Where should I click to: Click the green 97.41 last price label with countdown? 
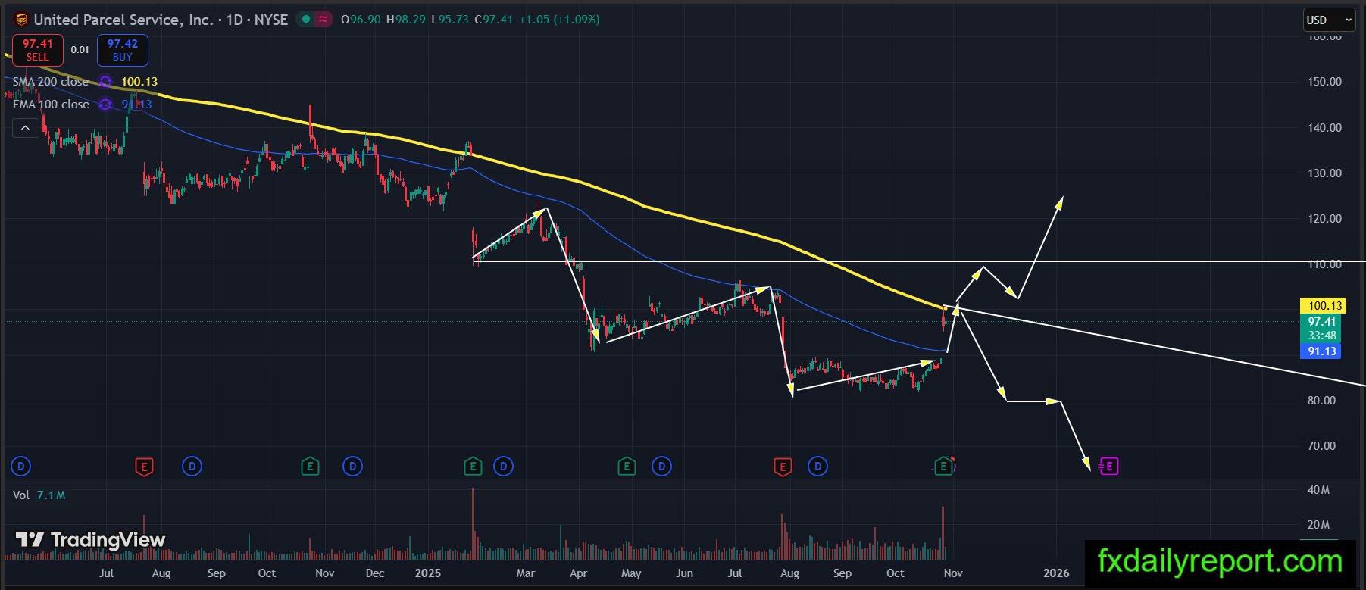pos(1322,329)
